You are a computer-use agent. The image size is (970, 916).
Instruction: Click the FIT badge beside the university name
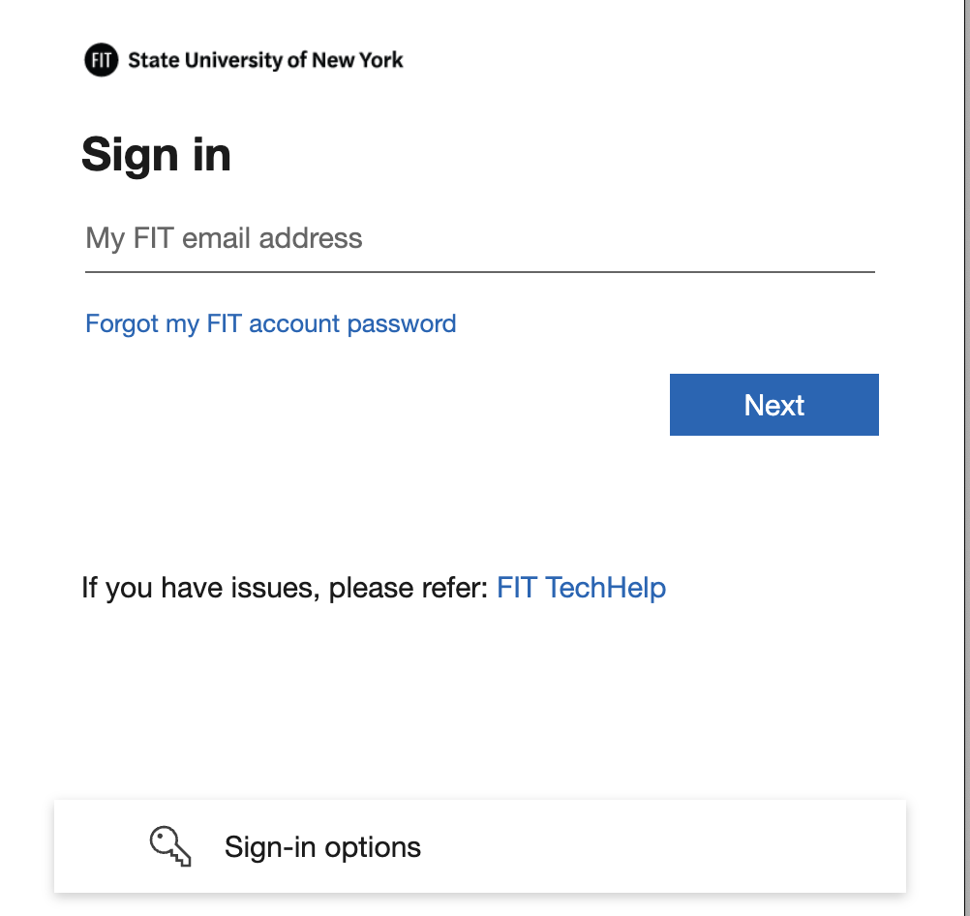point(101,60)
